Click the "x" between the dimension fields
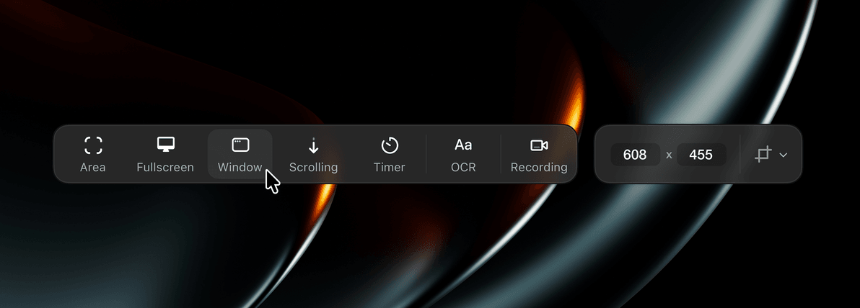Screen dimensions: 860x308 point(669,155)
